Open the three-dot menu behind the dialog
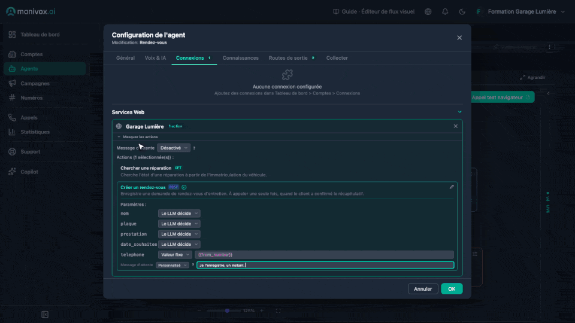The width and height of the screenshot is (575, 323). pos(549,47)
